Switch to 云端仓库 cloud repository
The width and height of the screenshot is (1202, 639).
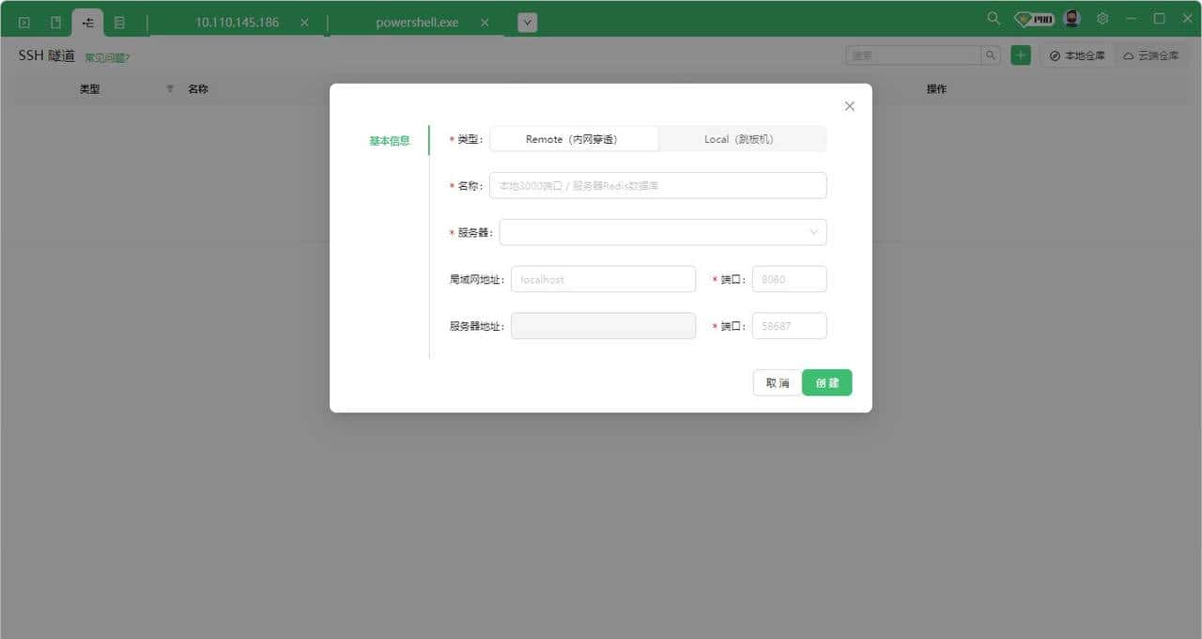[x=1150, y=56]
